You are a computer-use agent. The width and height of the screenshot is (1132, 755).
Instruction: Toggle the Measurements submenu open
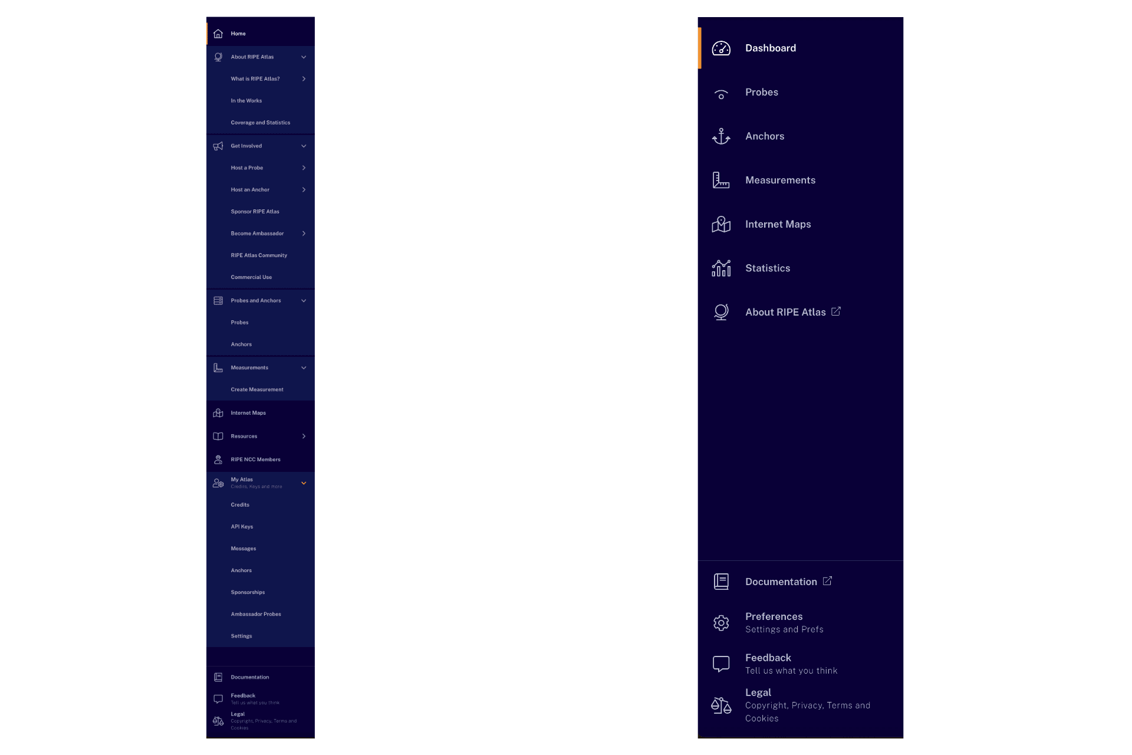pyautogui.click(x=303, y=367)
